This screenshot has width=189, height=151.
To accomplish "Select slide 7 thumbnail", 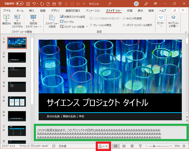I will click(x=17, y=131).
